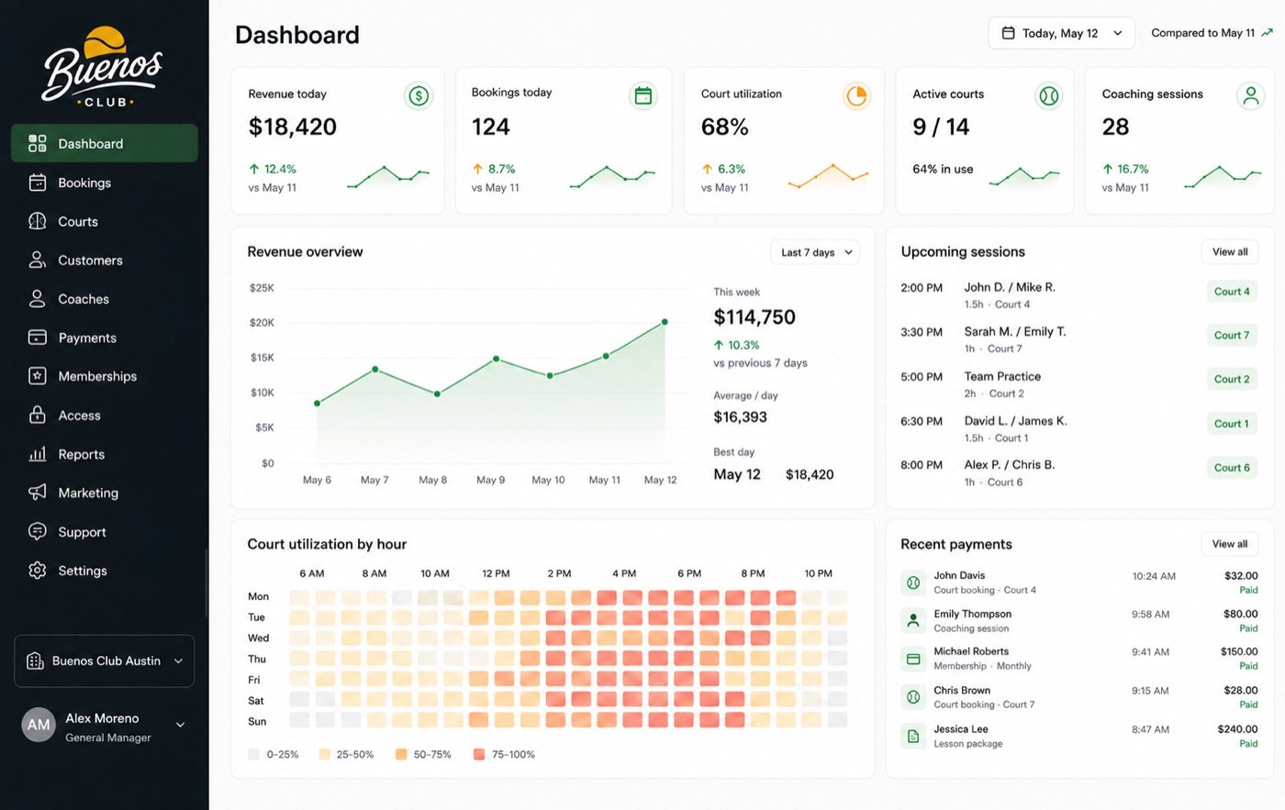Click the Alex P. / Chris B. session row

(1079, 472)
